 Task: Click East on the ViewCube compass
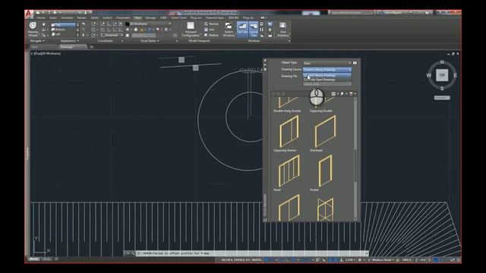(456, 75)
